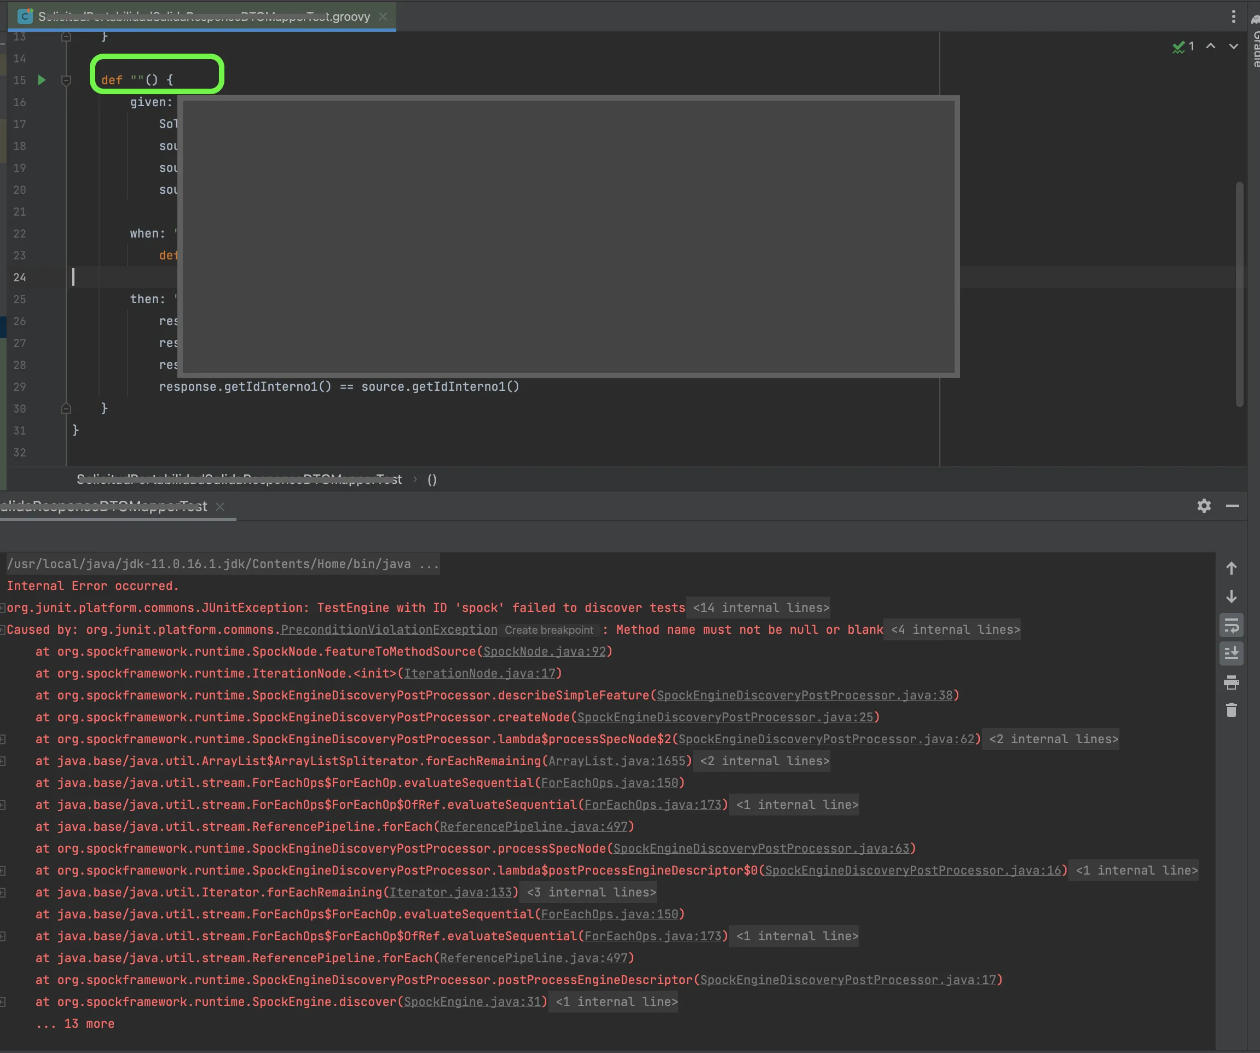This screenshot has width=1260, height=1053.
Task: Toggle scroll to end of console
Action: click(1230, 653)
